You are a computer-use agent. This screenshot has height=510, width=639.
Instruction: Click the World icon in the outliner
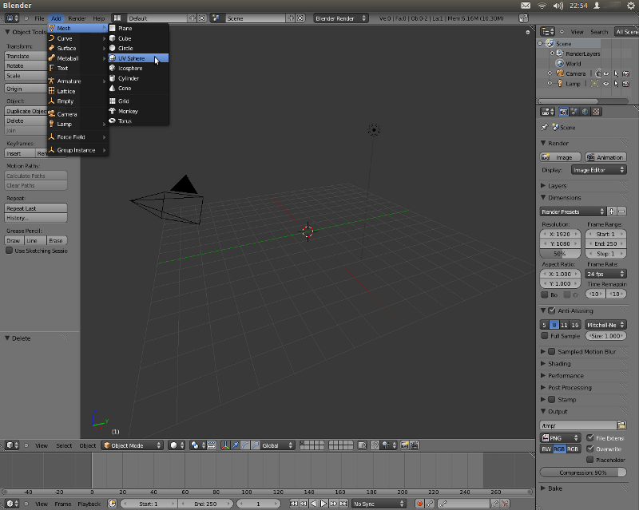tap(559, 64)
